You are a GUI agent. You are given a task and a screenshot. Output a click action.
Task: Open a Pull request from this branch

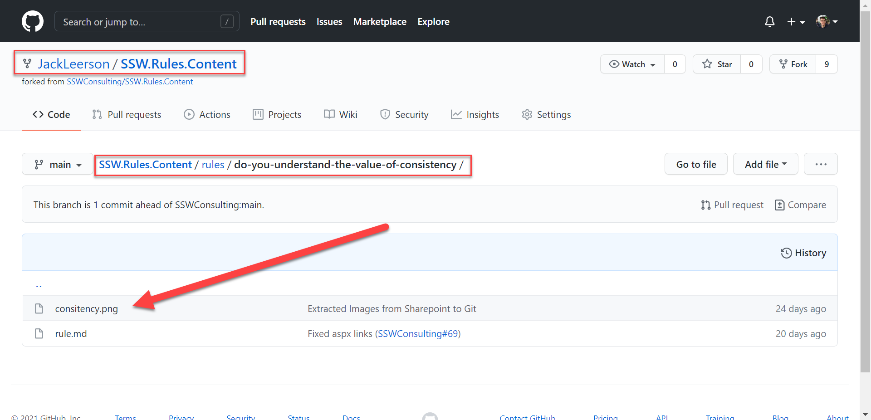732,205
